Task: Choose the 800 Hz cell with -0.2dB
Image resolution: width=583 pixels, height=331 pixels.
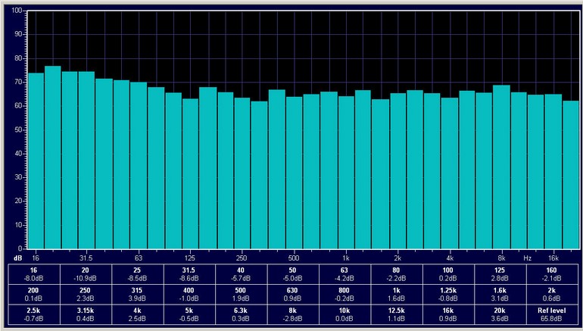Action: coord(344,294)
